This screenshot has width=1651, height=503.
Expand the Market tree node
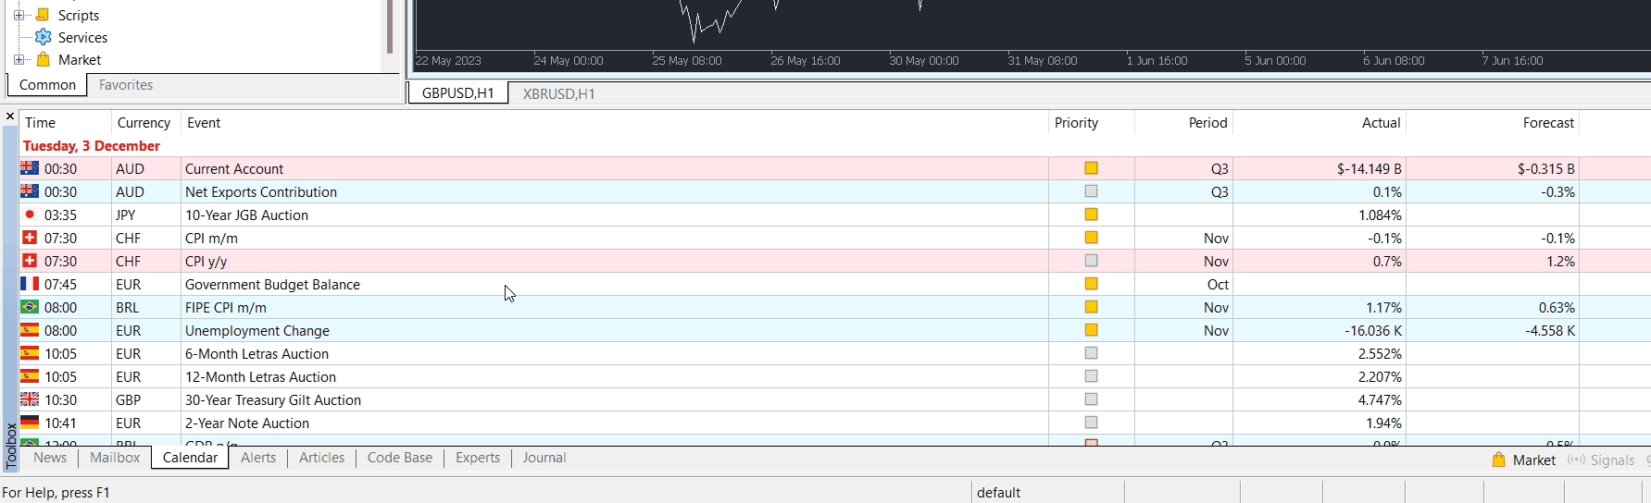[x=19, y=60]
